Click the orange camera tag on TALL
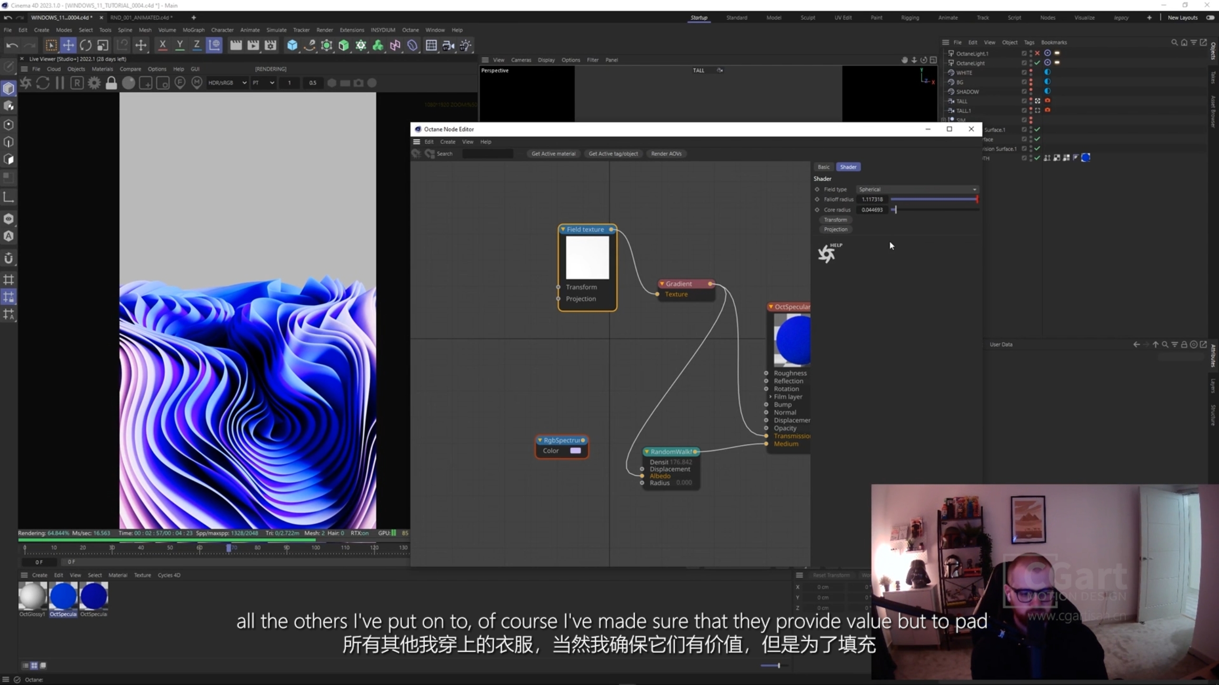 coord(1048,101)
